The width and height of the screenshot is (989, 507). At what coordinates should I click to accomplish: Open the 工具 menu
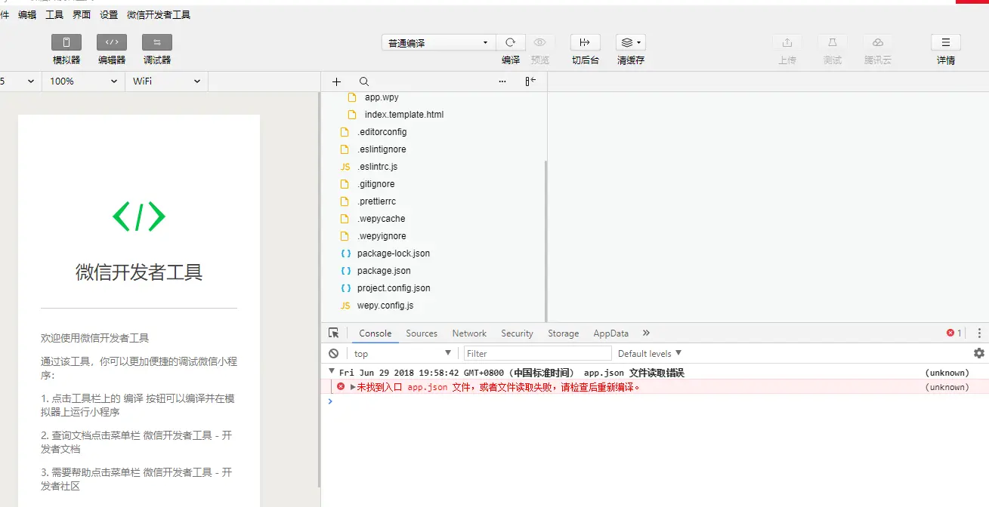54,14
